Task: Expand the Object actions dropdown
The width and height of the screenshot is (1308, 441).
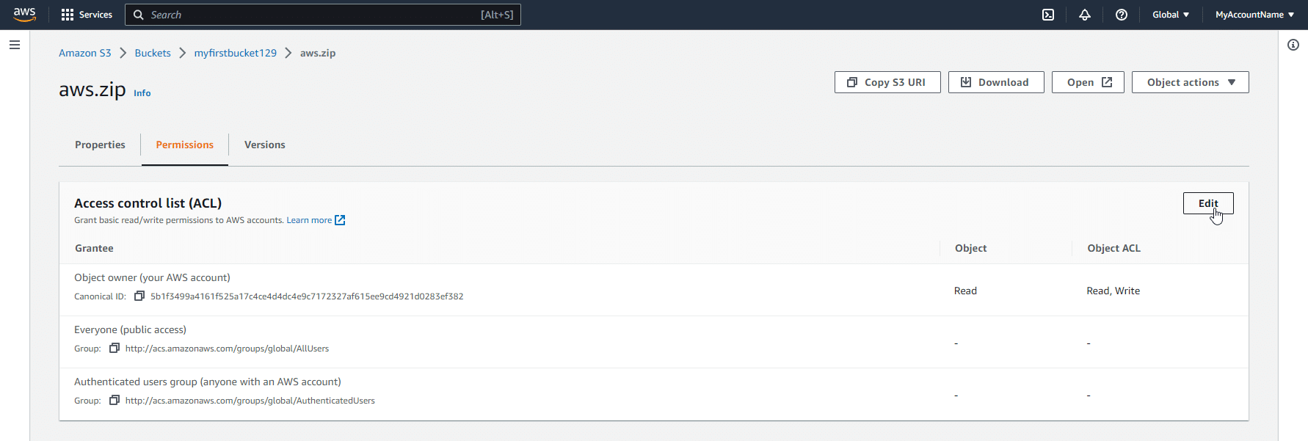Action: 1190,82
